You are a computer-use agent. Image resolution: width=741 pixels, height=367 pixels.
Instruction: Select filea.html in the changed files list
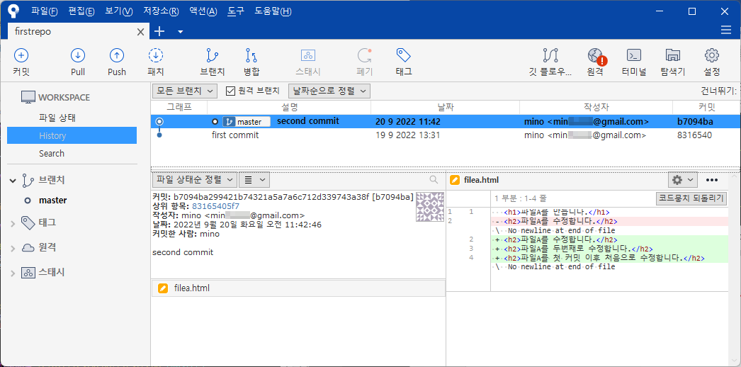click(298, 288)
